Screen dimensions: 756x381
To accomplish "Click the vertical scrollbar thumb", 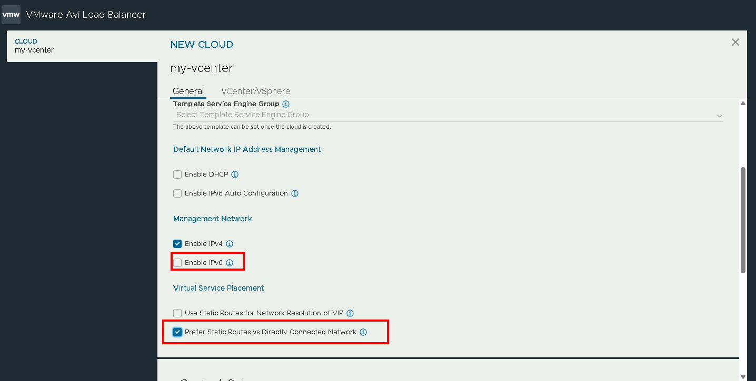I will [743, 220].
